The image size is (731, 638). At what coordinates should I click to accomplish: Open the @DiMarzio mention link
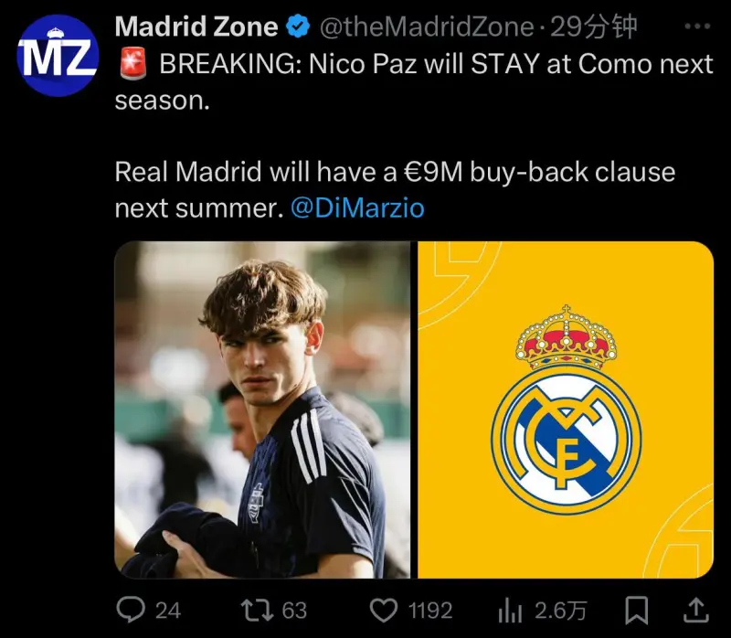coord(357,208)
